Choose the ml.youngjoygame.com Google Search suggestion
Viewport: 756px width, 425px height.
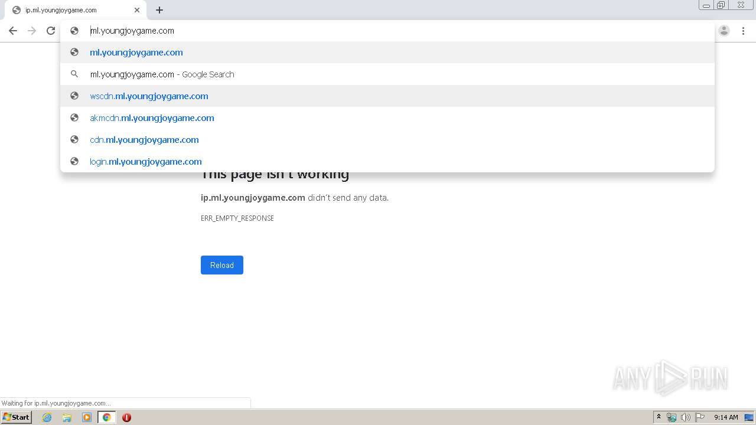(387, 74)
